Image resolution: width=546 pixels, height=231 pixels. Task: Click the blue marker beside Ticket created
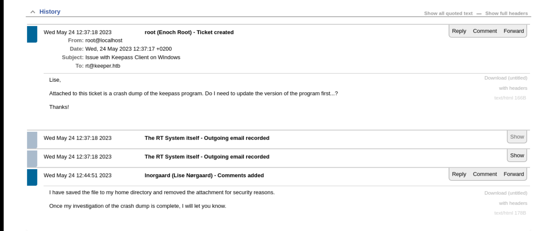32,34
